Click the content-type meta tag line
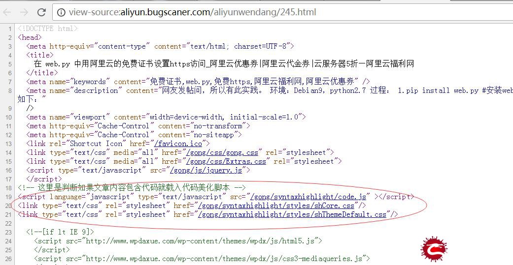 (160, 46)
